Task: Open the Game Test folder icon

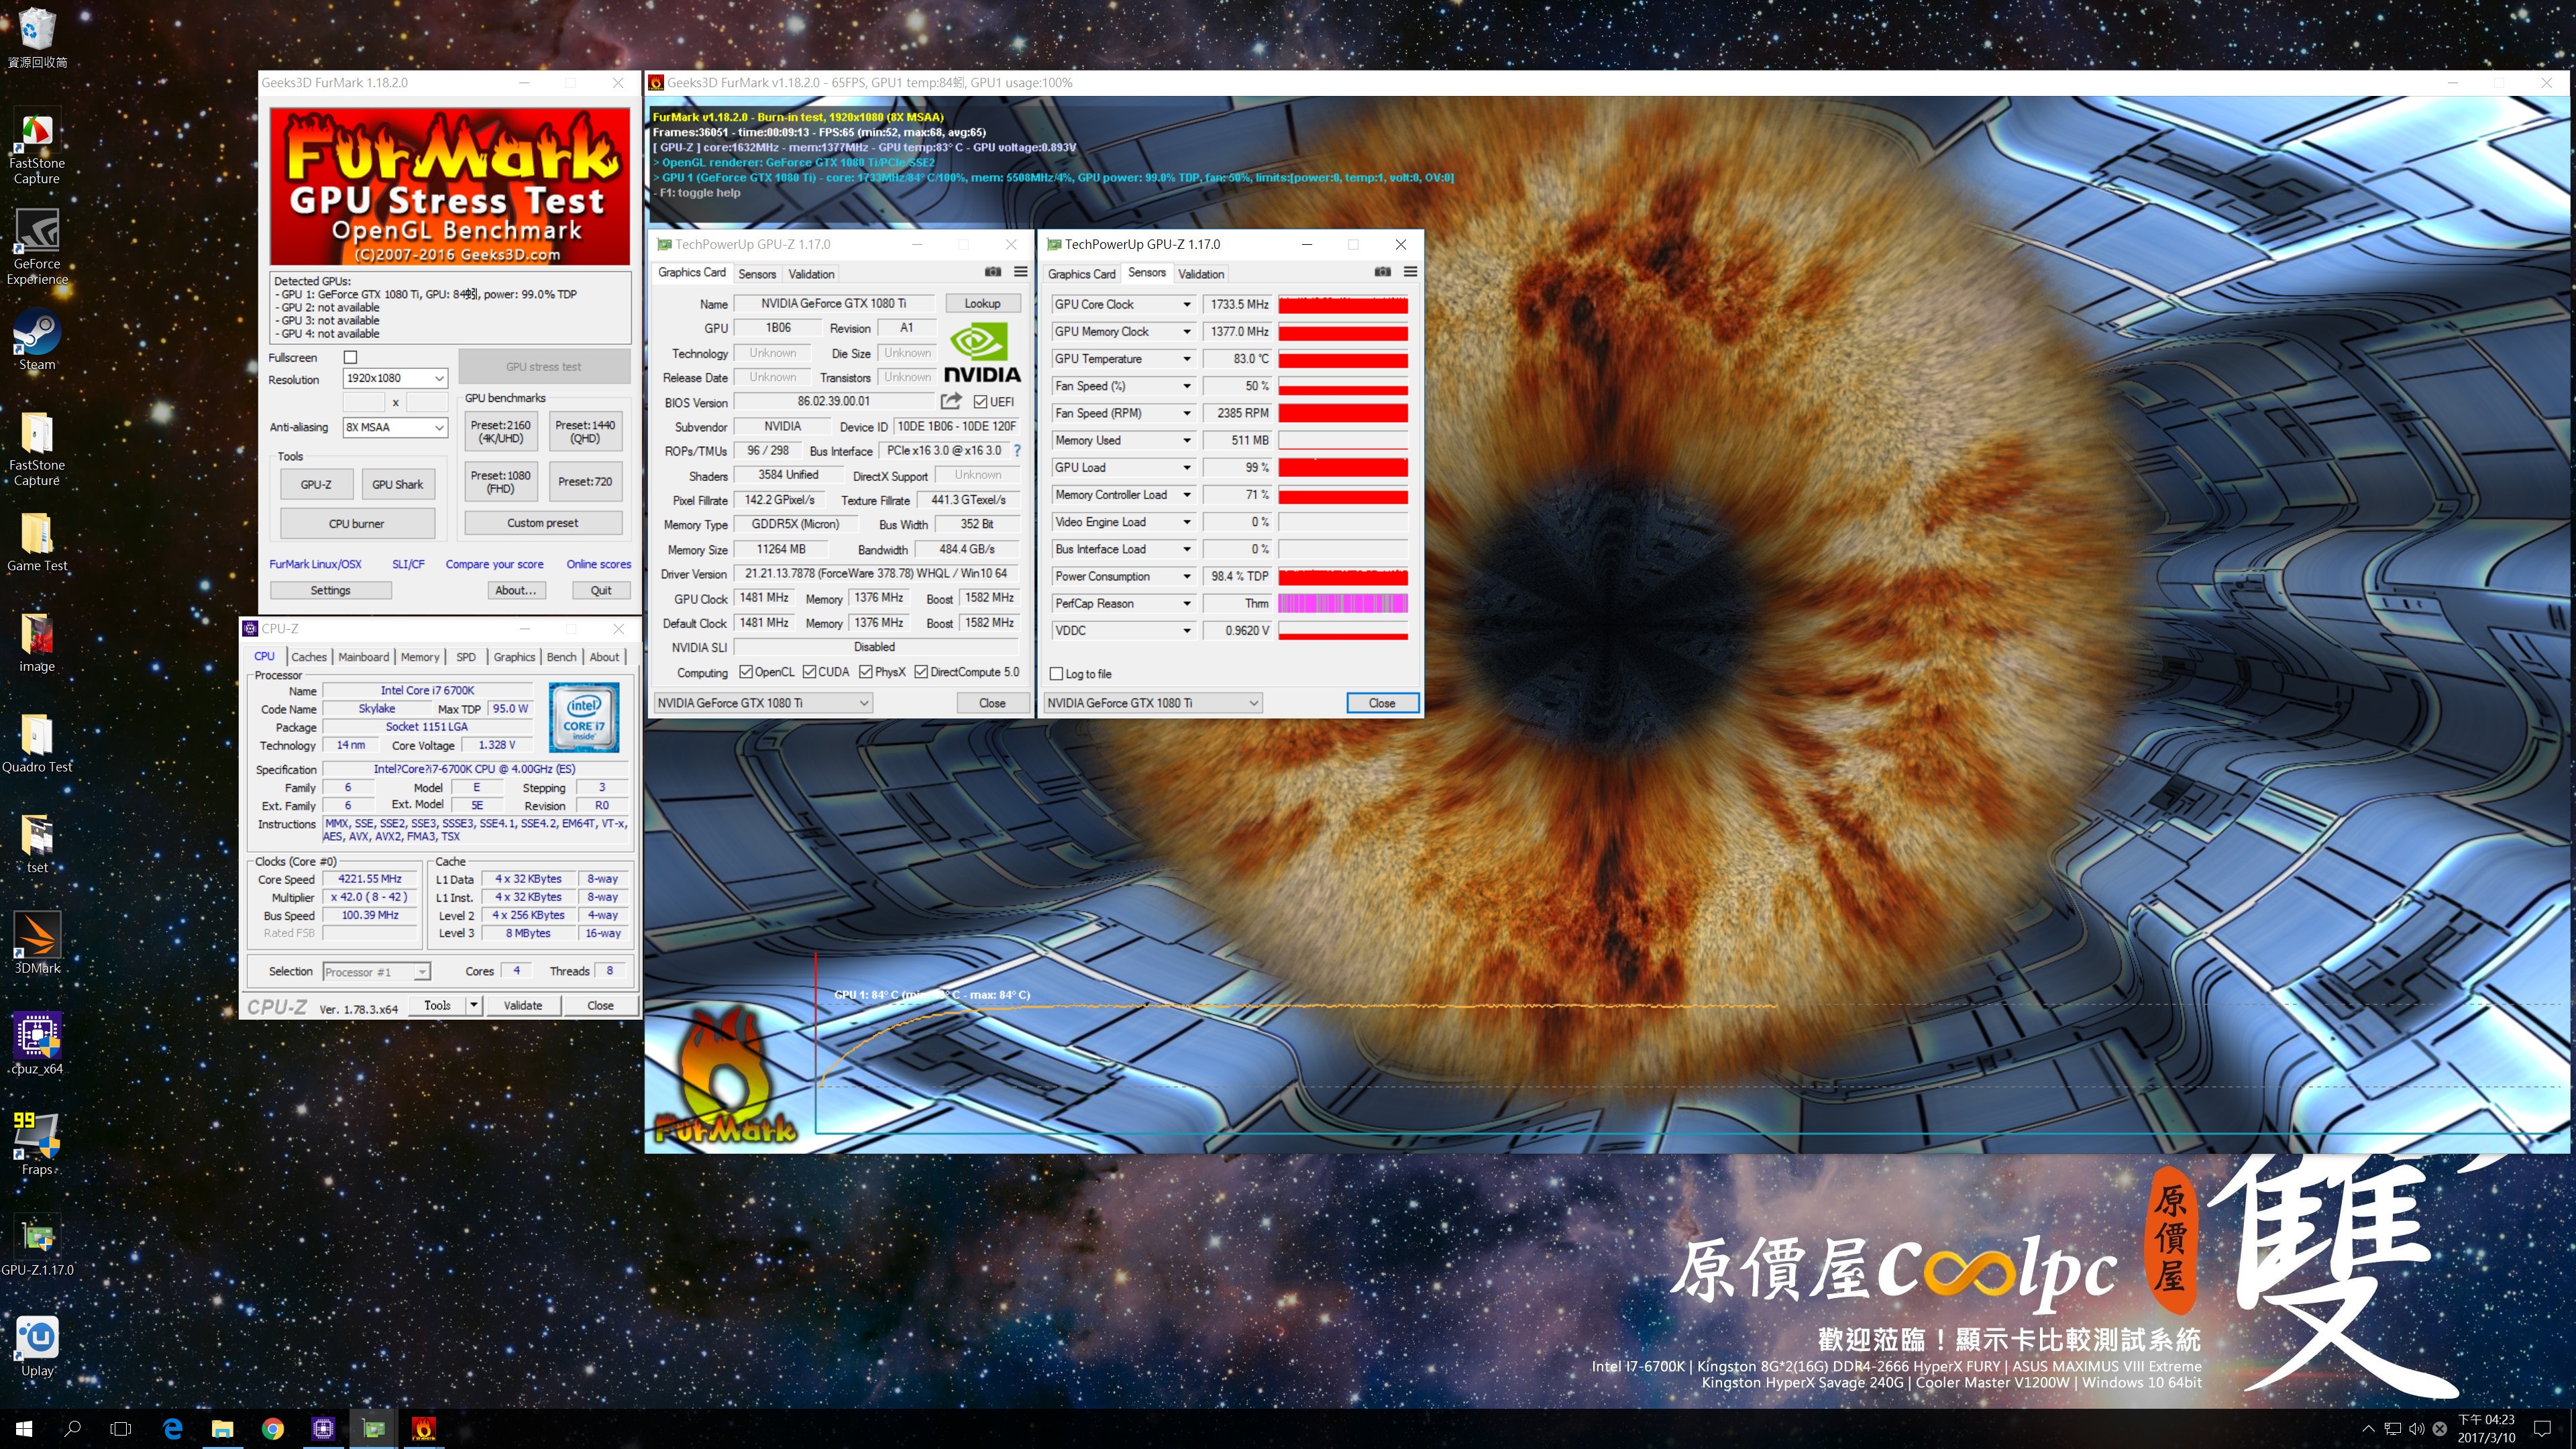Action: click(37, 542)
